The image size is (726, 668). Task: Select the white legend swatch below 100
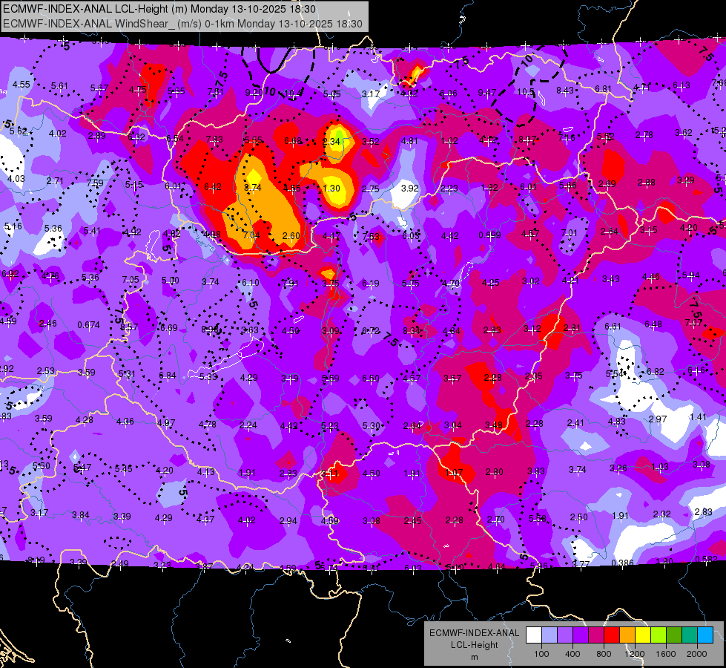[x=534, y=635]
